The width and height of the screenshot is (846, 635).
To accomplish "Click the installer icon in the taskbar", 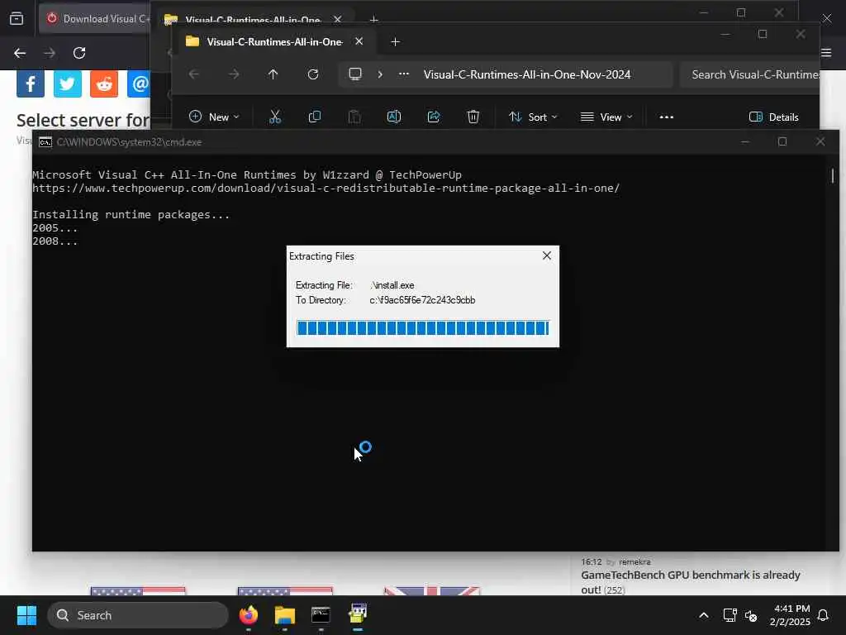I will pyautogui.click(x=357, y=614).
